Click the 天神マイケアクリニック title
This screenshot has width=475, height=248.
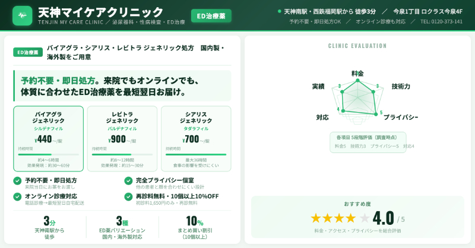[100, 12]
